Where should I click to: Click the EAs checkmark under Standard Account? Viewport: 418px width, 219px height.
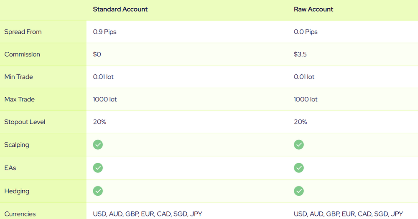[x=98, y=168]
